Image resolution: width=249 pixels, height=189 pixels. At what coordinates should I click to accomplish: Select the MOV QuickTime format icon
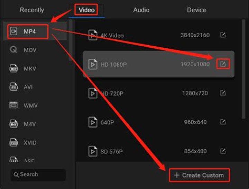[x=13, y=49]
